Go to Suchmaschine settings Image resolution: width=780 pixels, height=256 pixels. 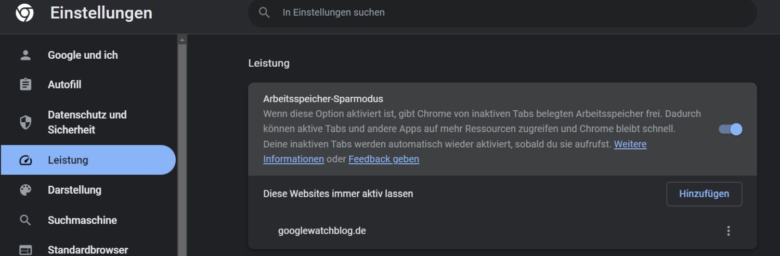pyautogui.click(x=82, y=220)
